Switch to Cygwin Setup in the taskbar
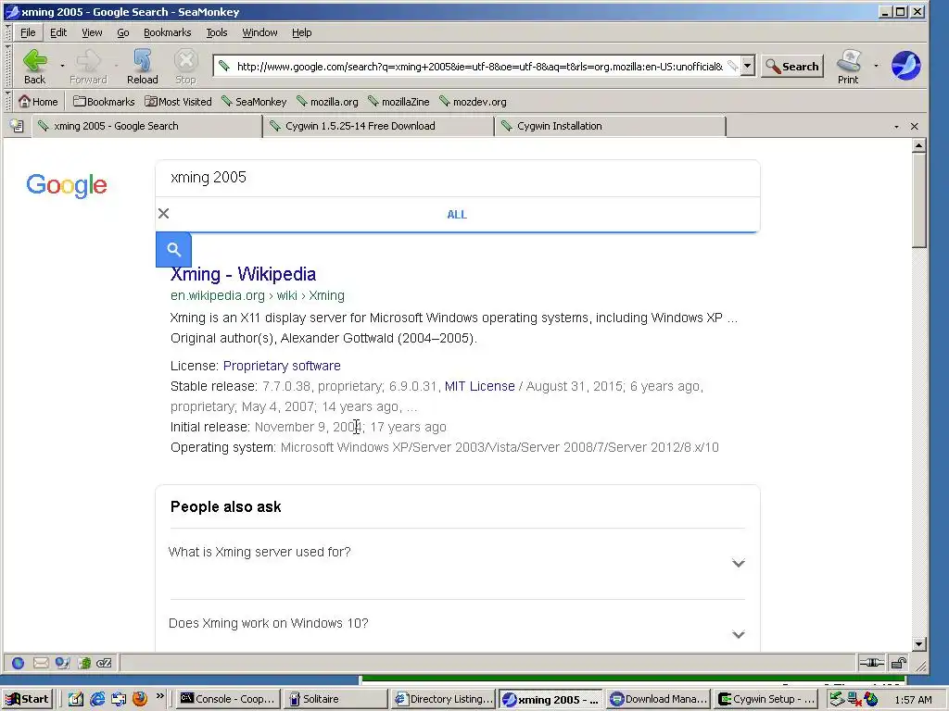 (x=767, y=699)
